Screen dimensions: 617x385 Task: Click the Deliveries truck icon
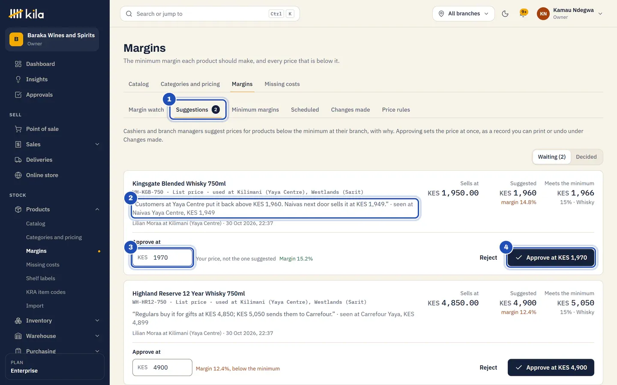point(18,160)
